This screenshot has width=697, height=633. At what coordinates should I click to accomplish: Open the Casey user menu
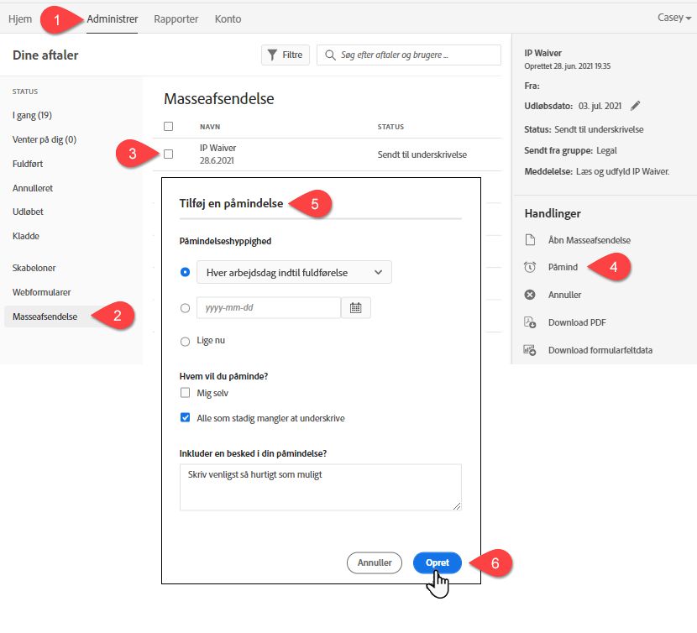tap(673, 18)
